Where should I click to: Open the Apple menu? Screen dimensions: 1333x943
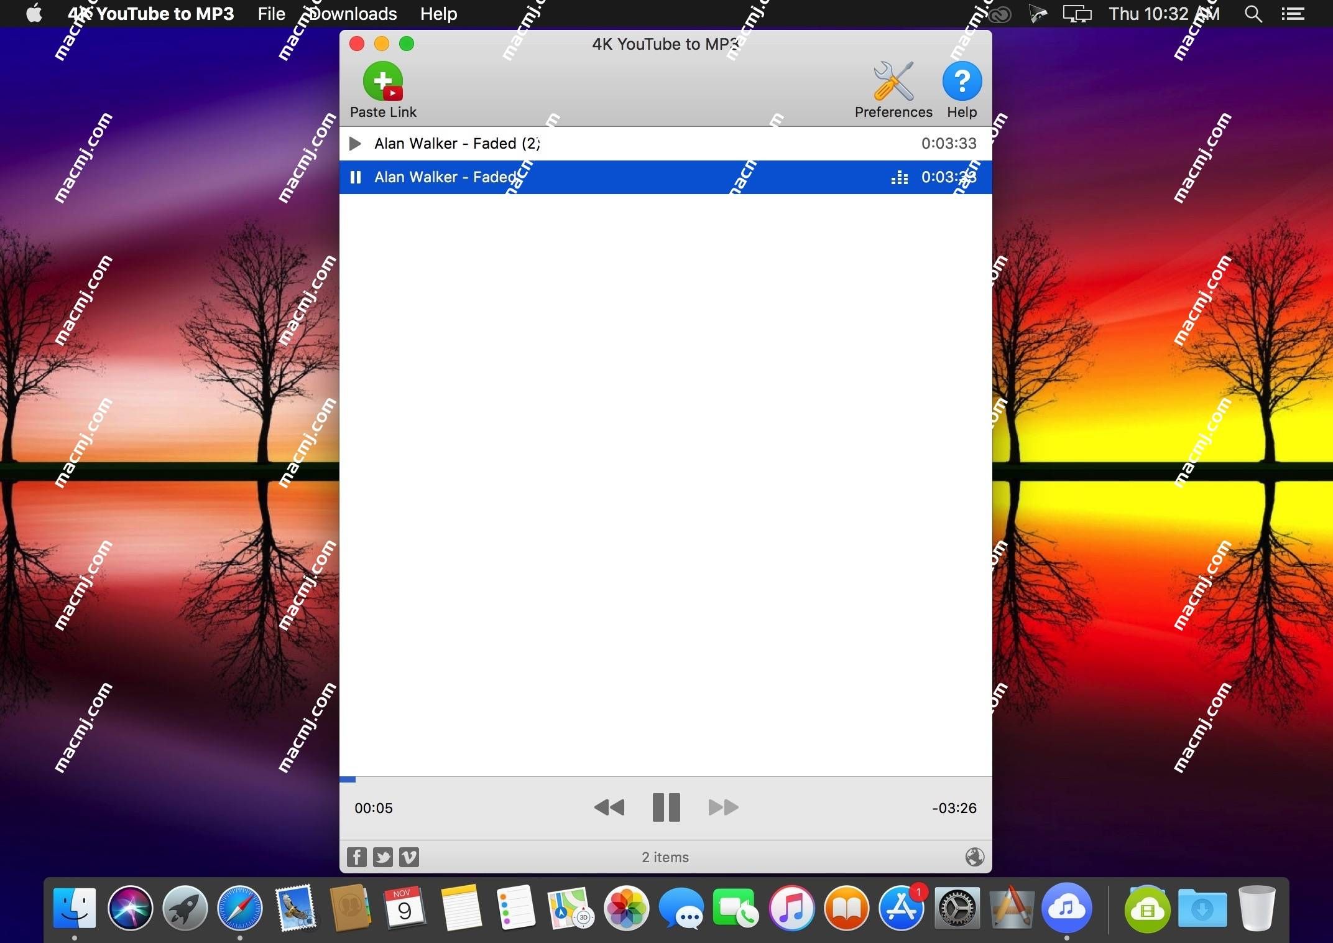tap(34, 14)
